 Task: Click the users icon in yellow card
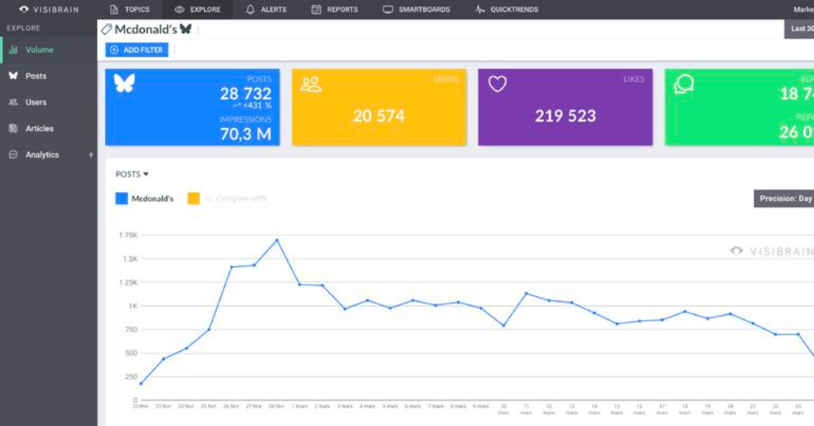(311, 84)
